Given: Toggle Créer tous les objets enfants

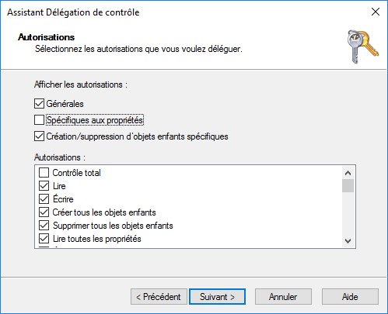Looking at the screenshot, I should coord(44,212).
